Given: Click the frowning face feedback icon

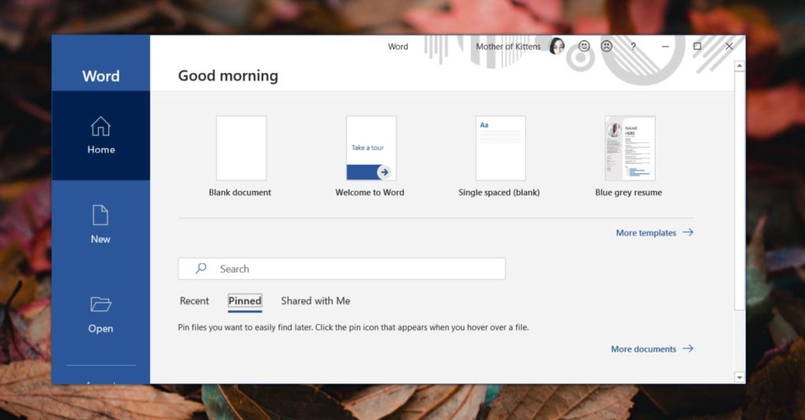Looking at the screenshot, I should [x=607, y=46].
